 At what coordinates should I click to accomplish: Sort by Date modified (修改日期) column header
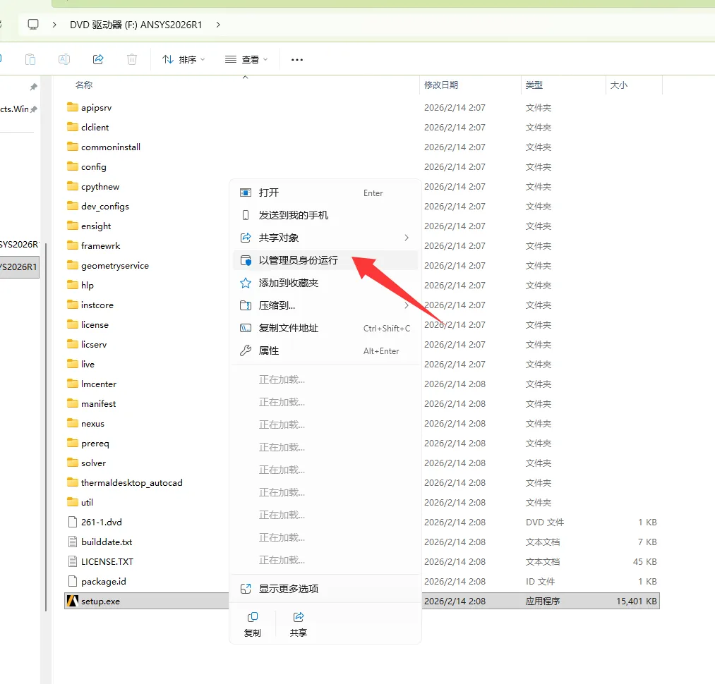pyautogui.click(x=441, y=85)
